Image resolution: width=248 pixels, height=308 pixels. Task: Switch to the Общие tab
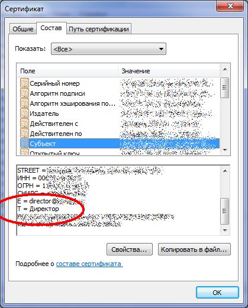pyautogui.click(x=23, y=29)
